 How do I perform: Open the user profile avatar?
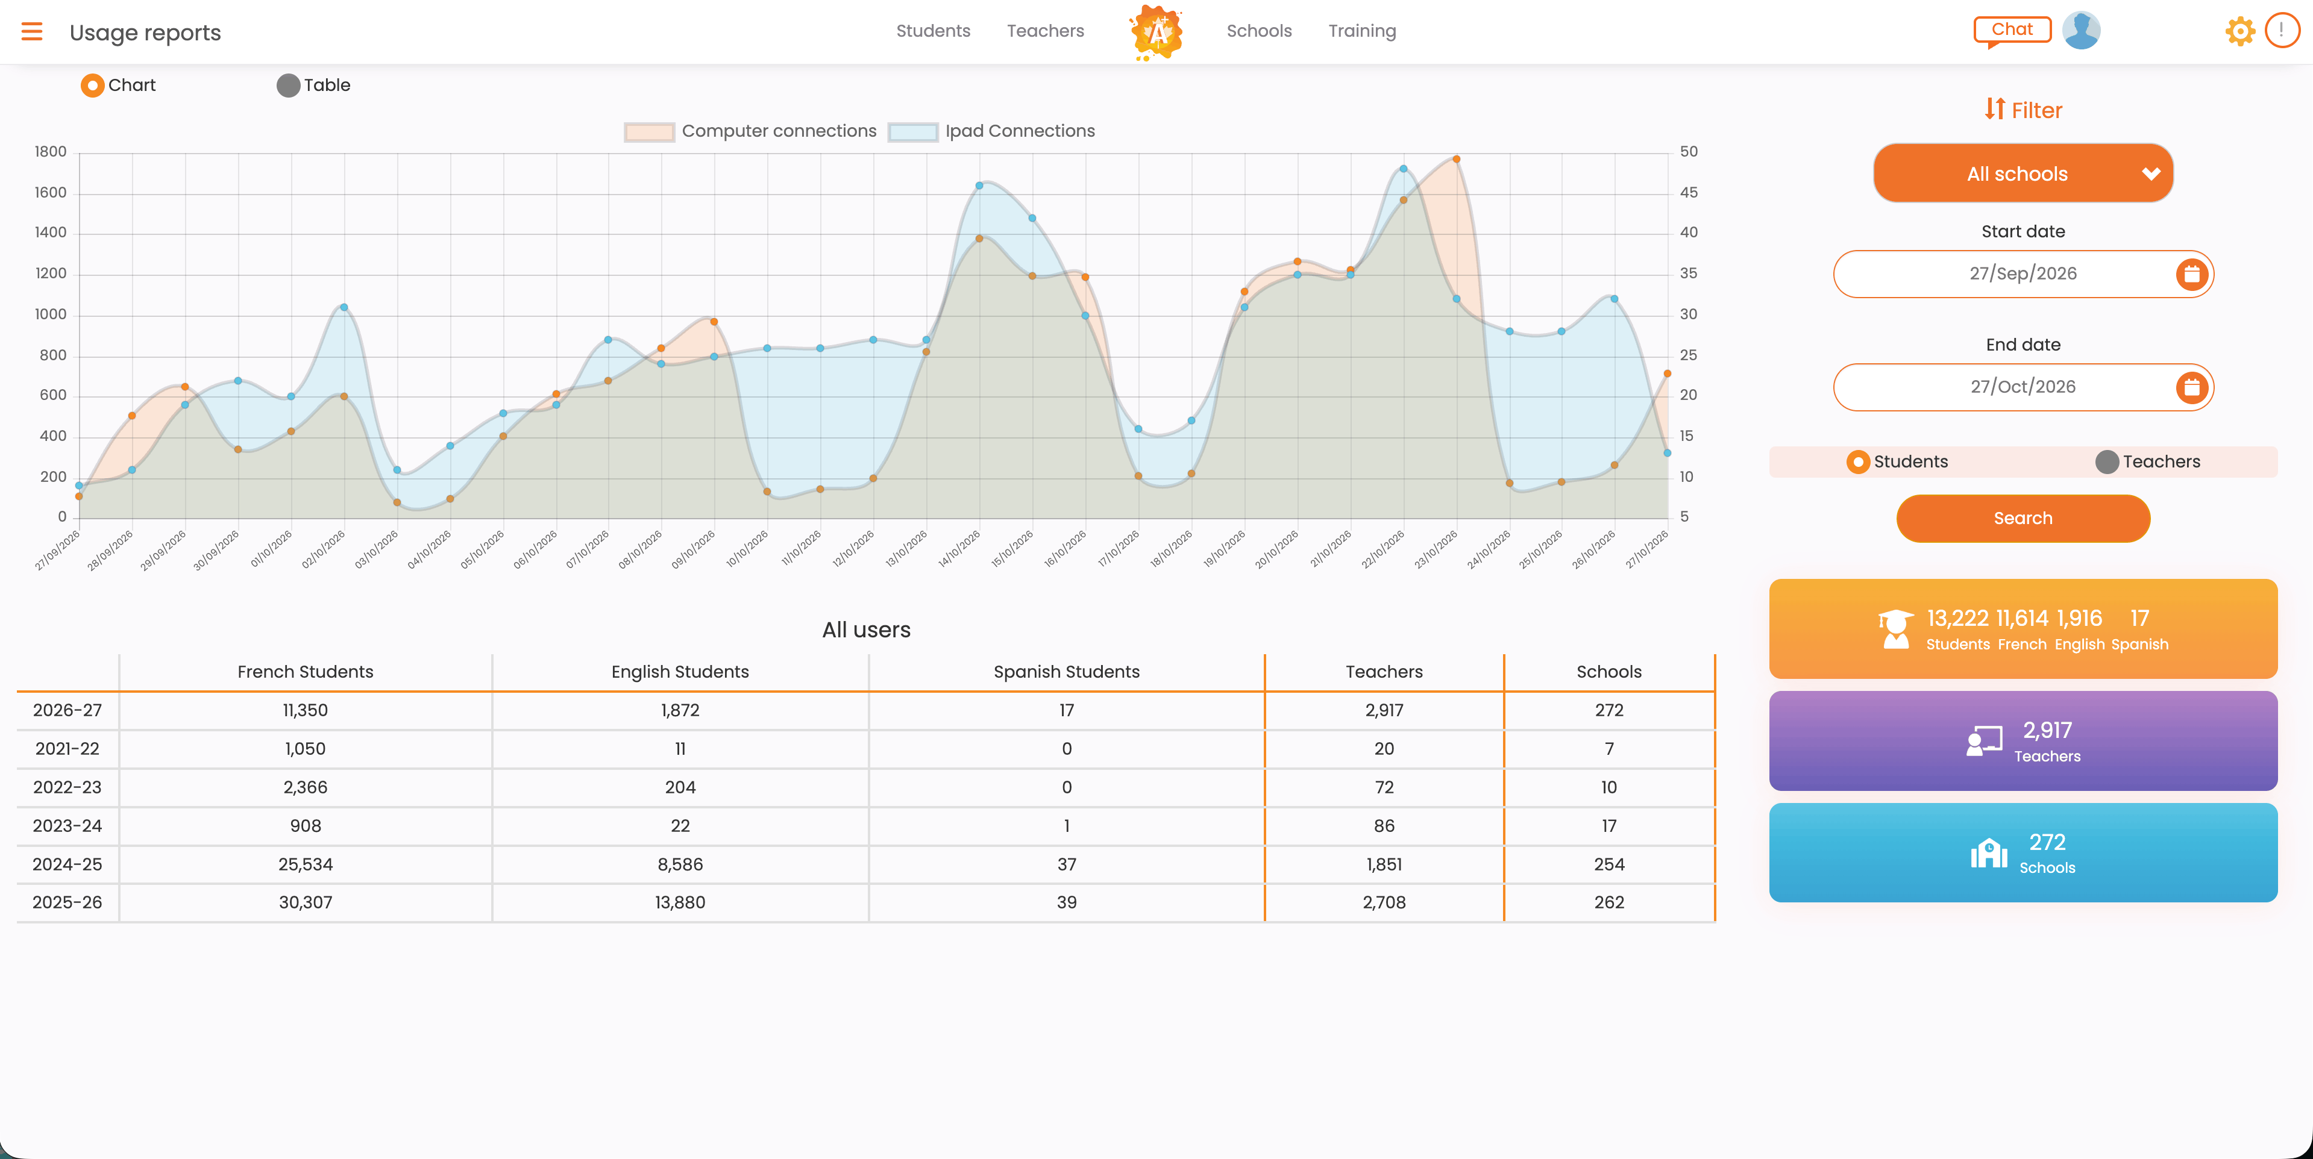2082,31
